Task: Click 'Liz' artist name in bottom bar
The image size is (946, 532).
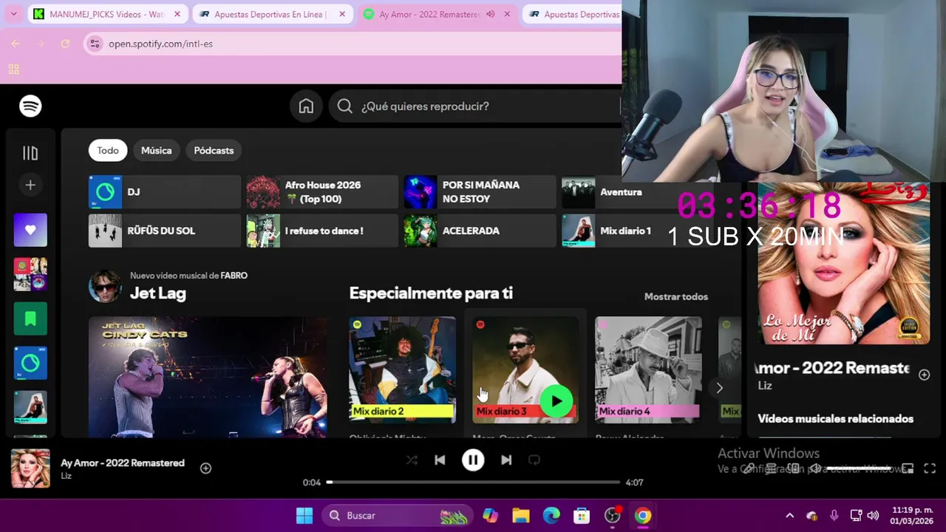Action: tap(66, 476)
